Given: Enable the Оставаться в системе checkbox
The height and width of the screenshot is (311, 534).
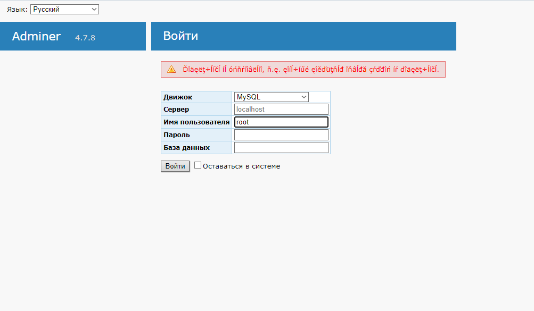Looking at the screenshot, I should coord(198,165).
